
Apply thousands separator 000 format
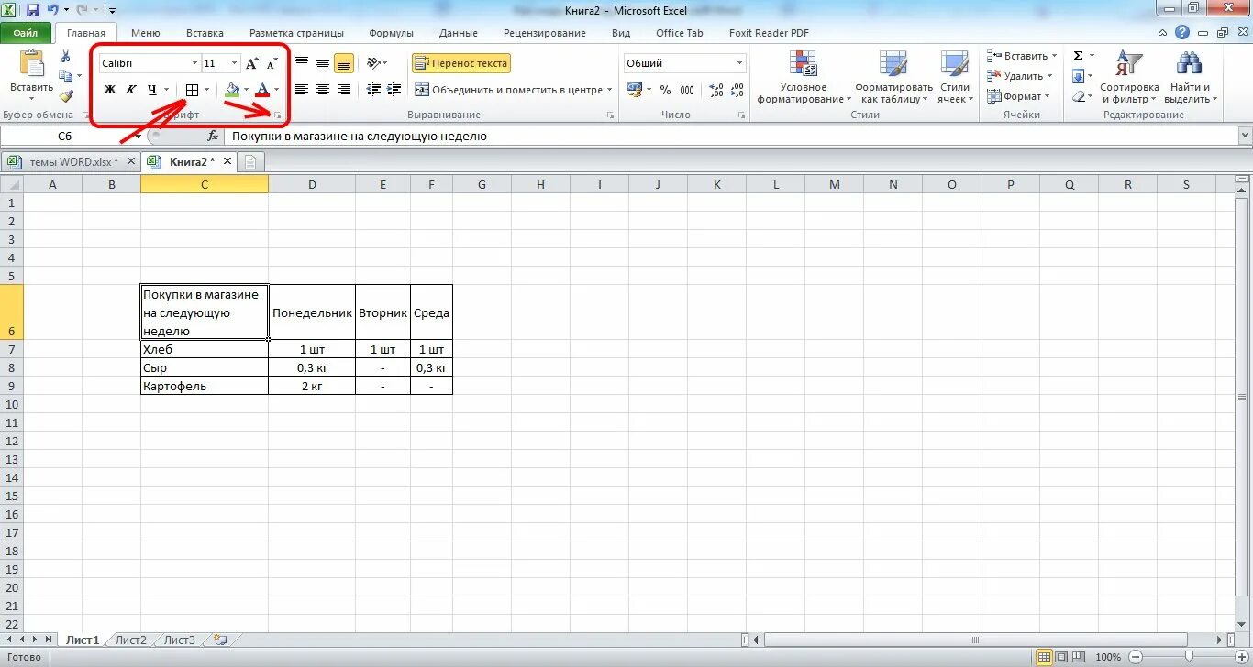687,90
